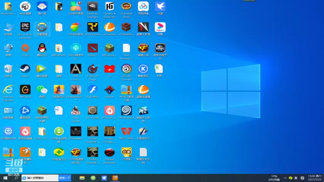Viewport: 324px width, 182px height.
Task: Click the 17% GPU load indicator
Action: click(x=274, y=178)
